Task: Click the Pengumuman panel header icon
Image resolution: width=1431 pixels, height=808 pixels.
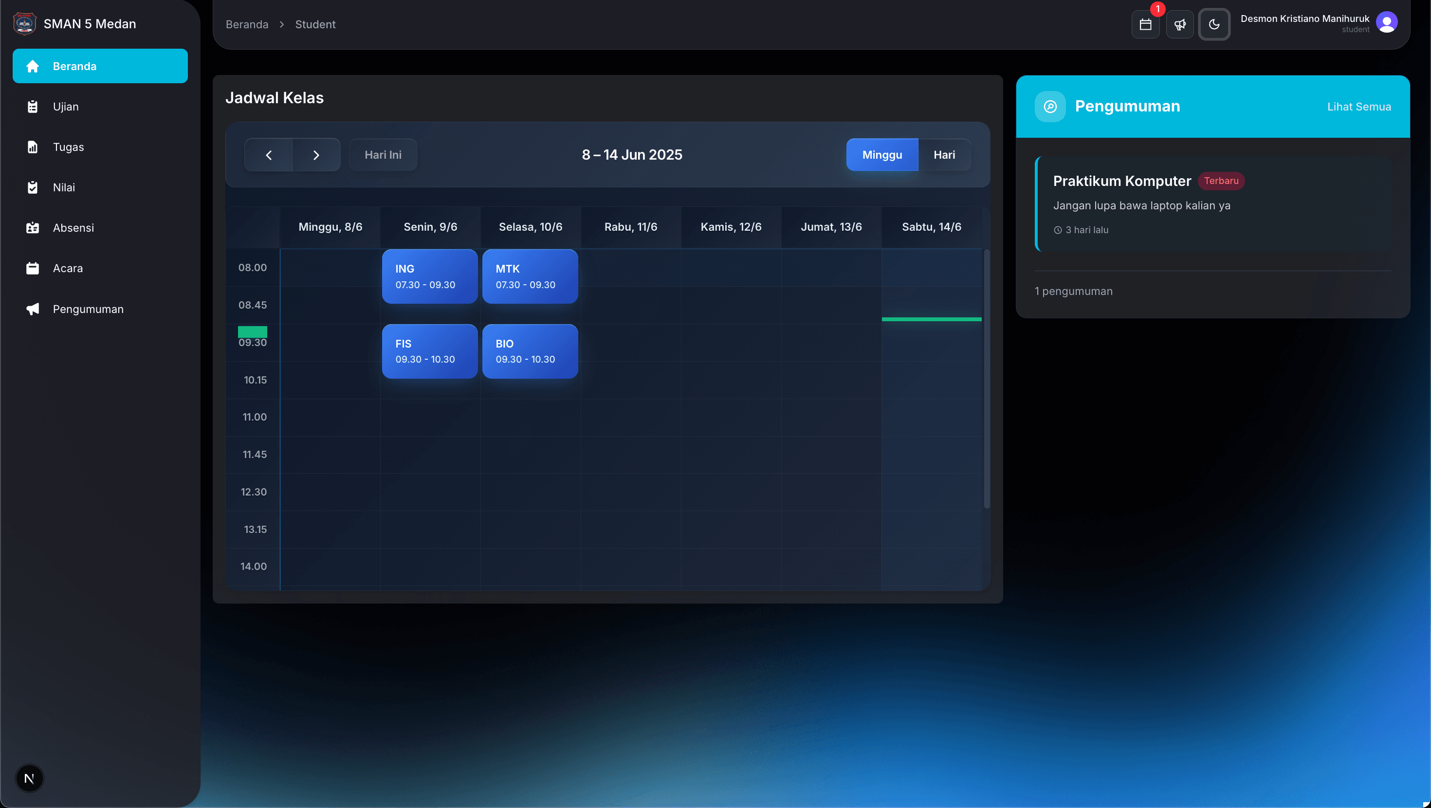Action: 1050,107
